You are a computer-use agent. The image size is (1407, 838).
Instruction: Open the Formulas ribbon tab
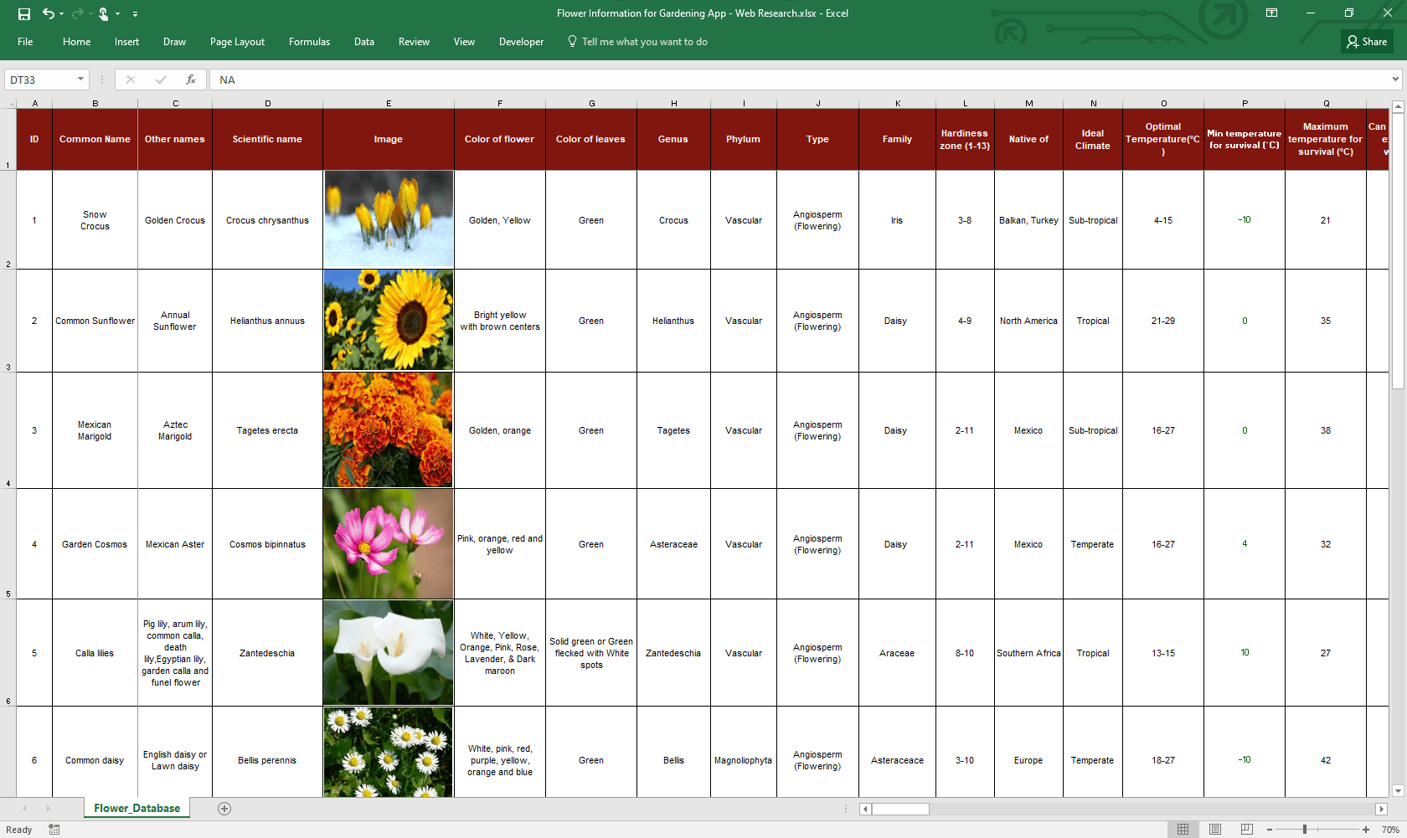(309, 42)
